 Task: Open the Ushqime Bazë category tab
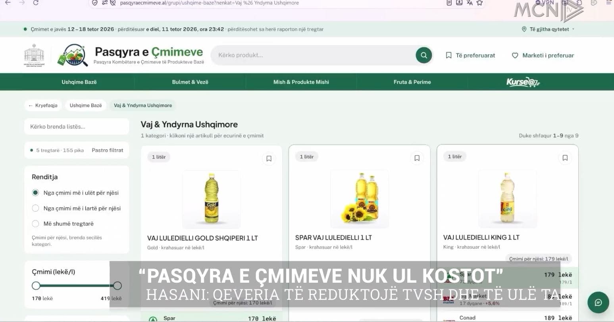coord(79,82)
